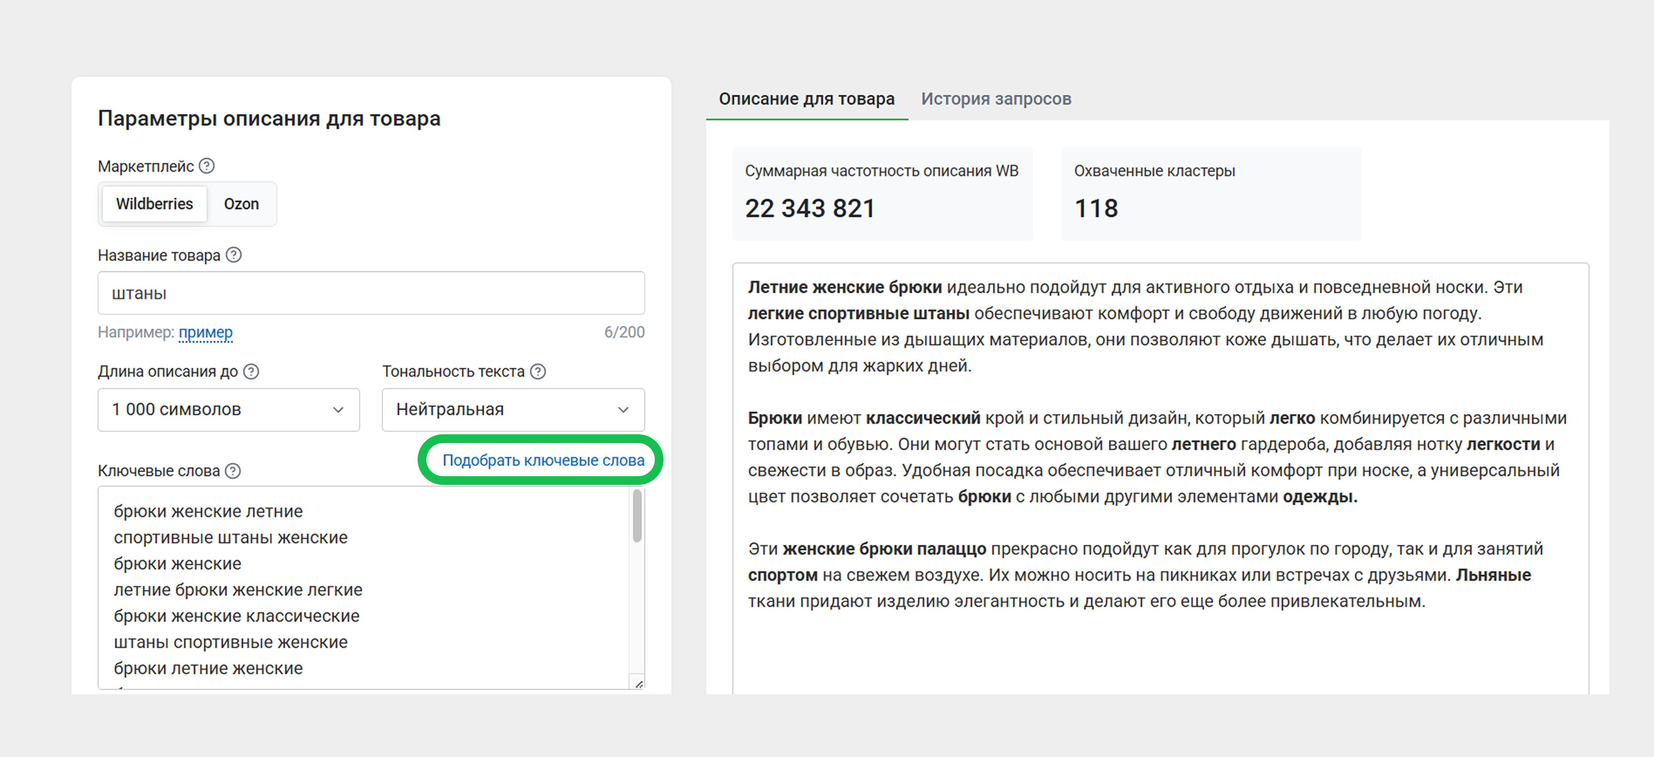Click the chevron arrow in Тональность текста select
This screenshot has width=1654, height=757.
(623, 409)
